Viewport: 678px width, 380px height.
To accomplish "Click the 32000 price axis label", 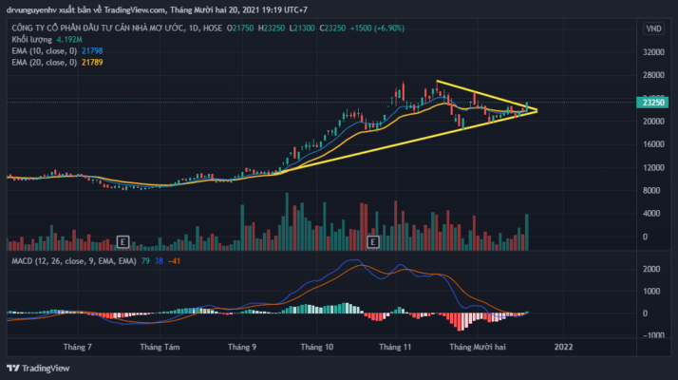I will click(x=653, y=52).
